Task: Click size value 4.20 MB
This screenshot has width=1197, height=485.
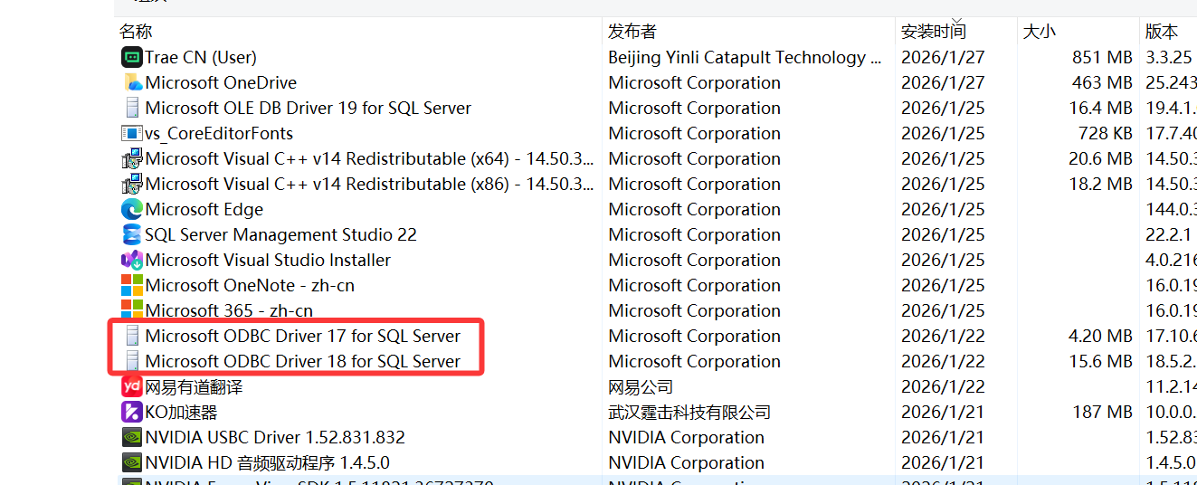Action: coord(1100,336)
